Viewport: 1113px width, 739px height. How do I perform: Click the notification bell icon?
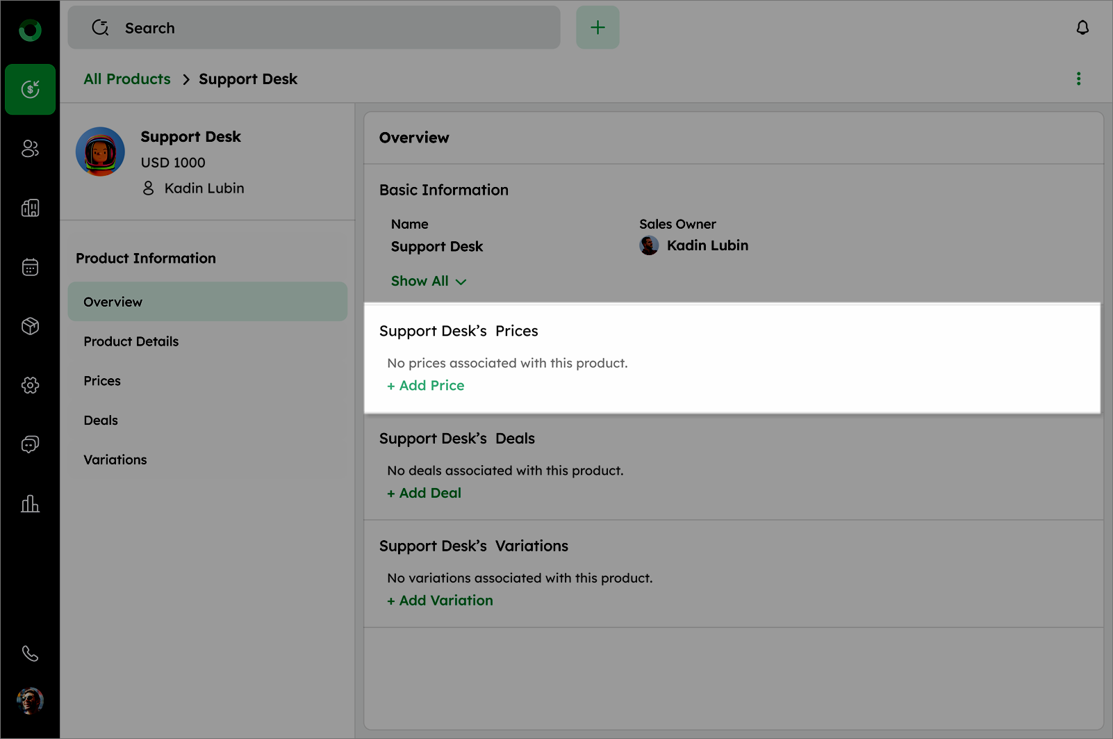(x=1082, y=28)
